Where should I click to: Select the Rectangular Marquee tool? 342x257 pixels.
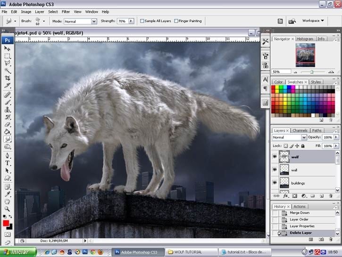point(8,56)
